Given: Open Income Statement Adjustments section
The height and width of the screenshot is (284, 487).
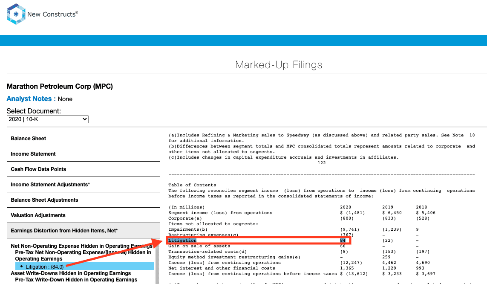Looking at the screenshot, I should tap(83, 185).
